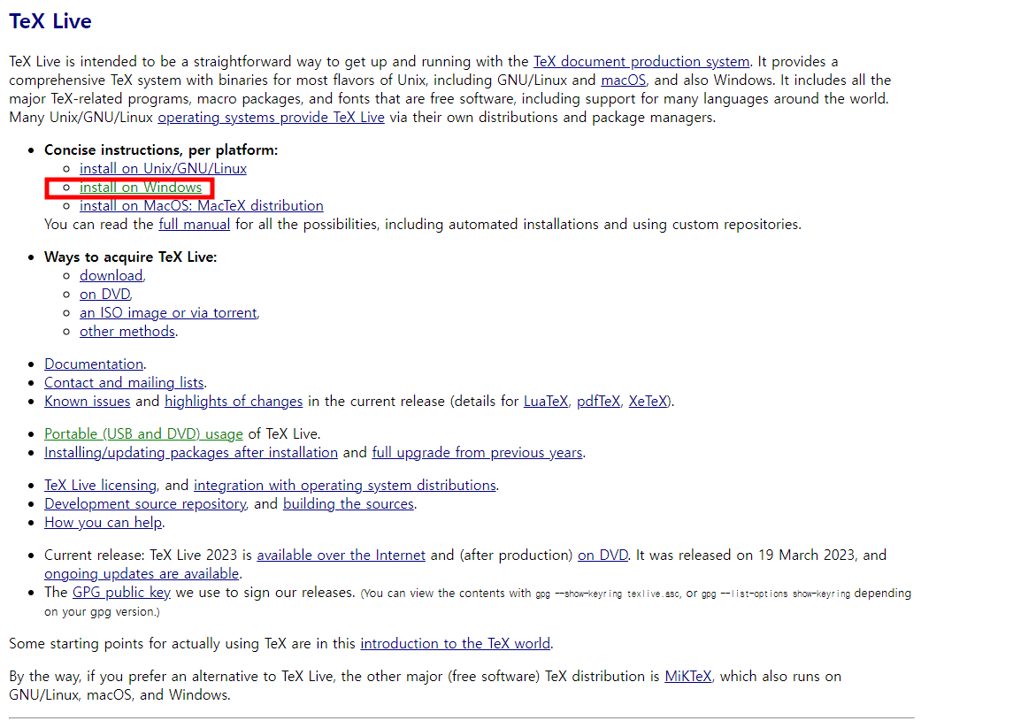Open the Documentation link
Screen dimensions: 1013x728
tap(94, 364)
